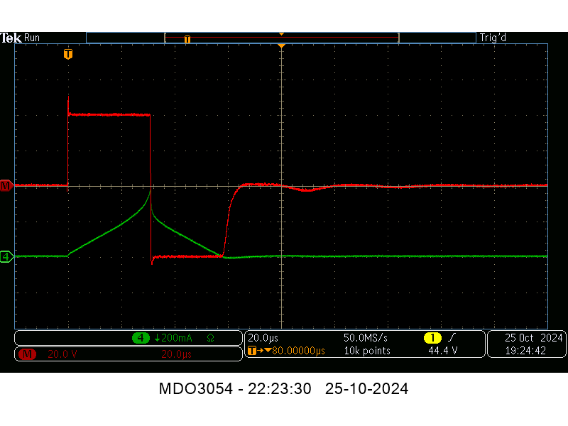Click the 44.4 V trigger level readout

[442, 351]
